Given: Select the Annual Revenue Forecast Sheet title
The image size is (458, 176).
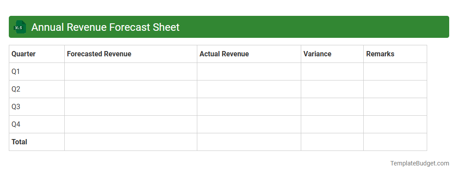Looking at the screenshot, I should (x=105, y=27).
